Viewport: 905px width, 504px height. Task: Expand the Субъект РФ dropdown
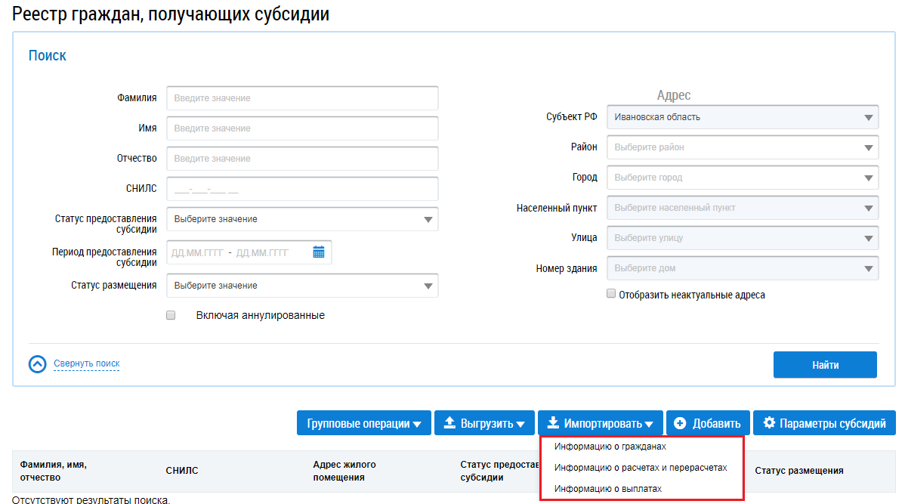tap(742, 117)
